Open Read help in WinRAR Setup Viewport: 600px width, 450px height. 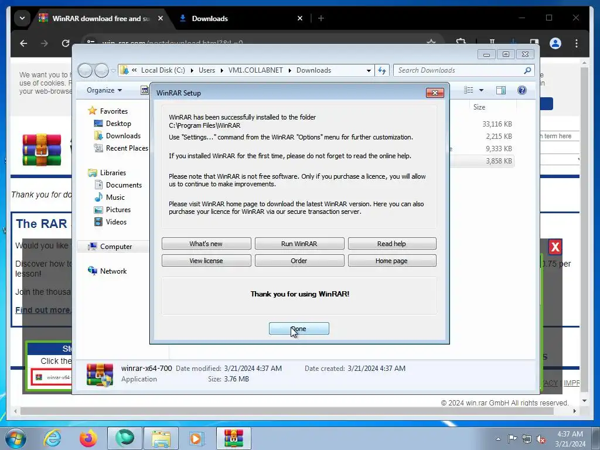392,244
